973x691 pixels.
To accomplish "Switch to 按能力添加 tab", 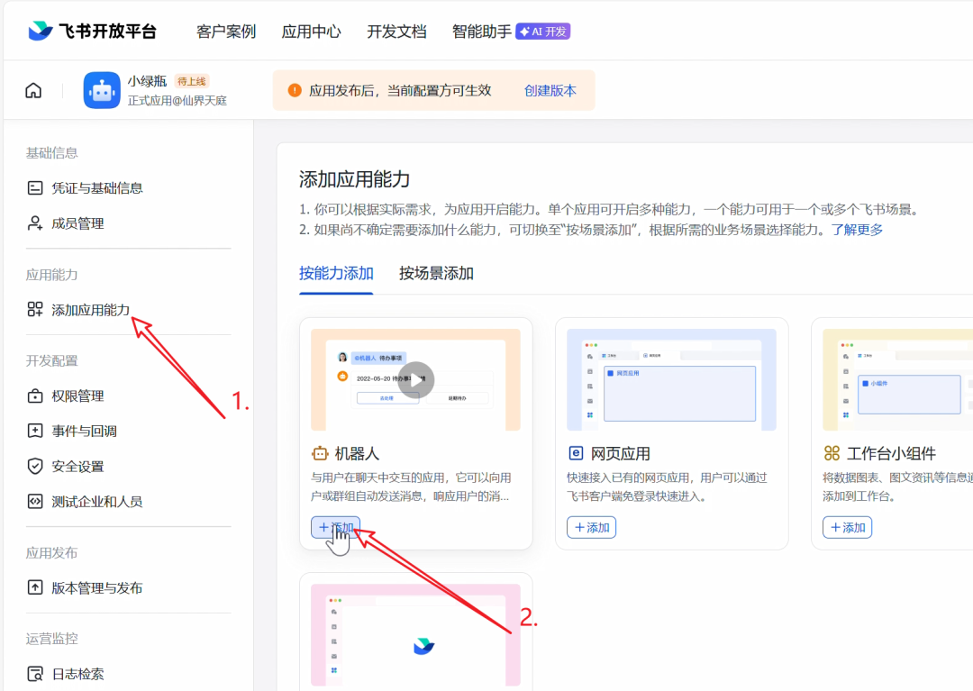I will tap(336, 273).
